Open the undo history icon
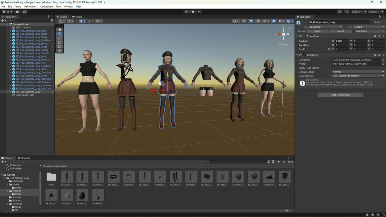 click(340, 12)
